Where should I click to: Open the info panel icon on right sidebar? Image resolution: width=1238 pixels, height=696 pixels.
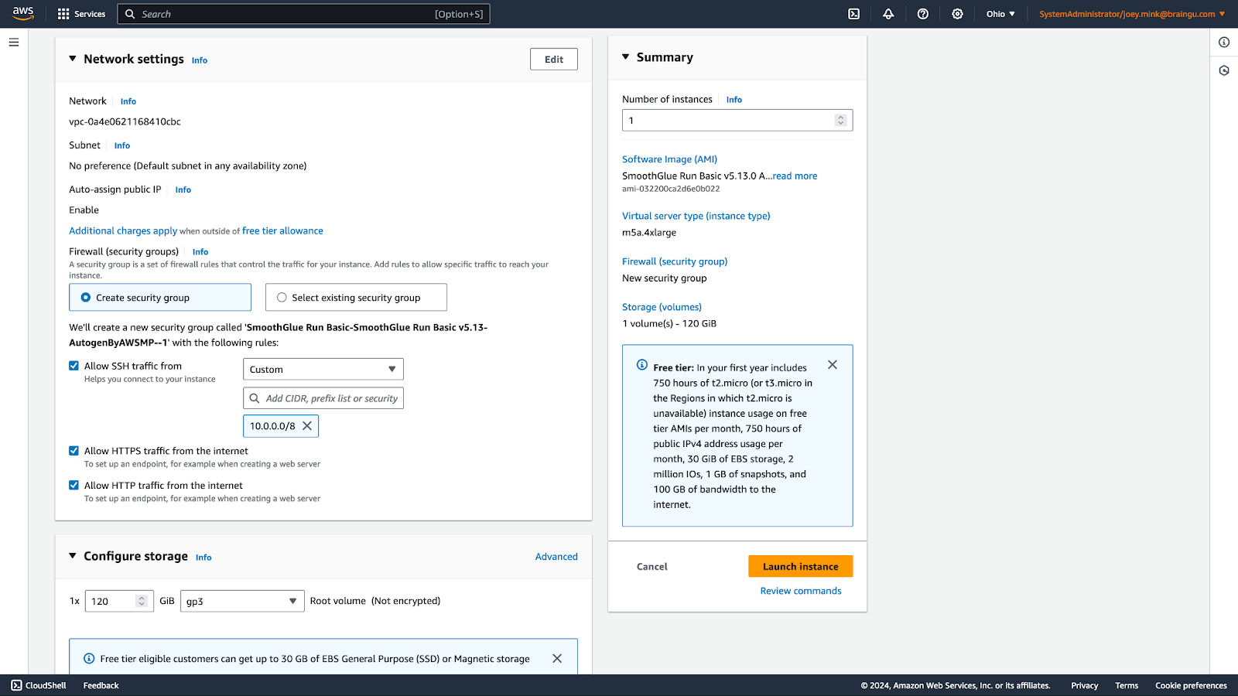point(1224,43)
